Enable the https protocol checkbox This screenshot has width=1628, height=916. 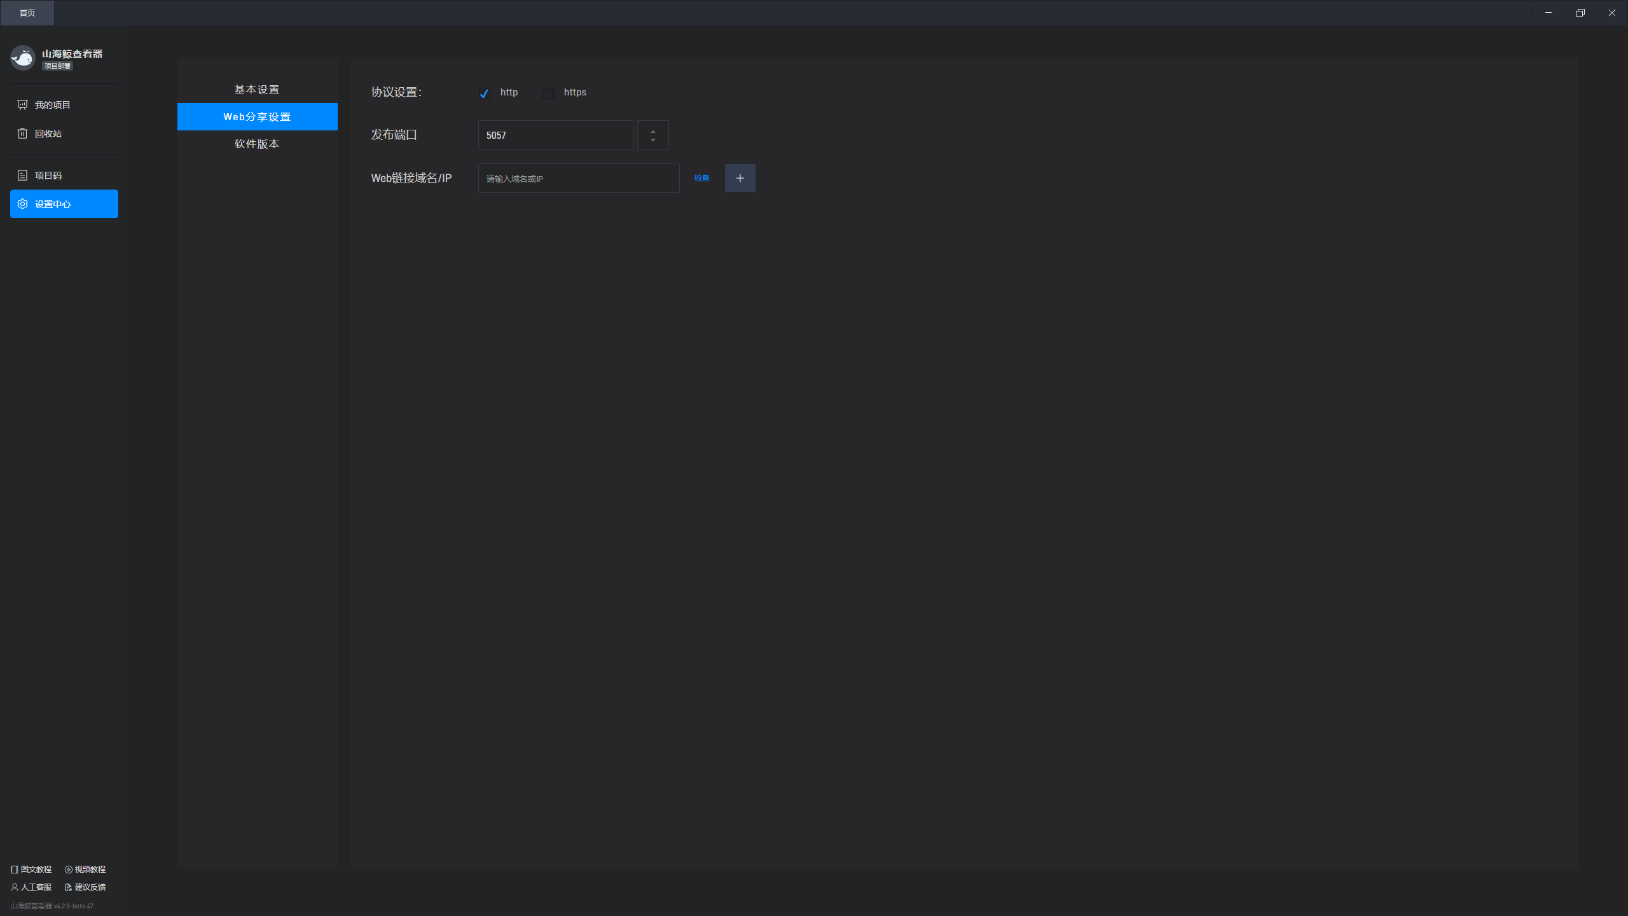548,94
